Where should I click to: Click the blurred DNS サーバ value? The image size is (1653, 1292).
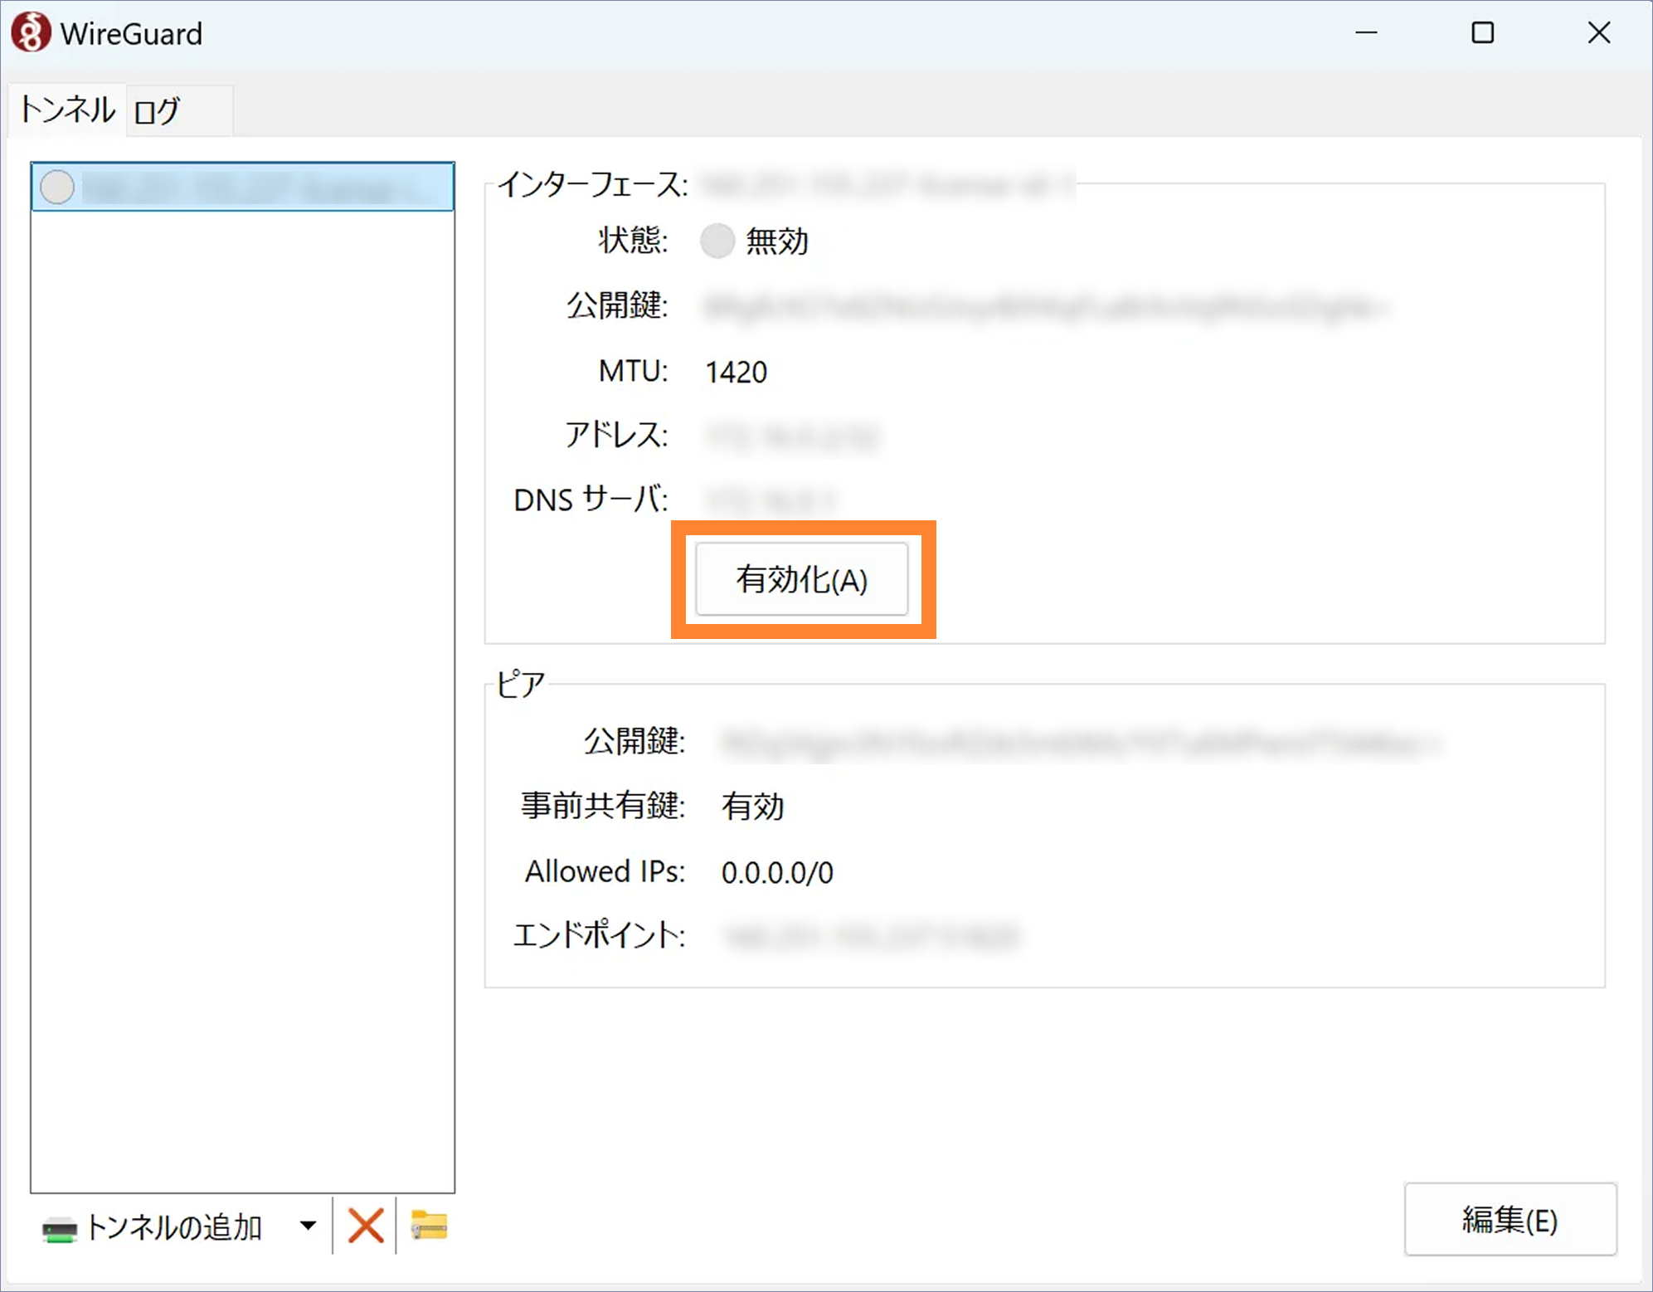coord(771,500)
